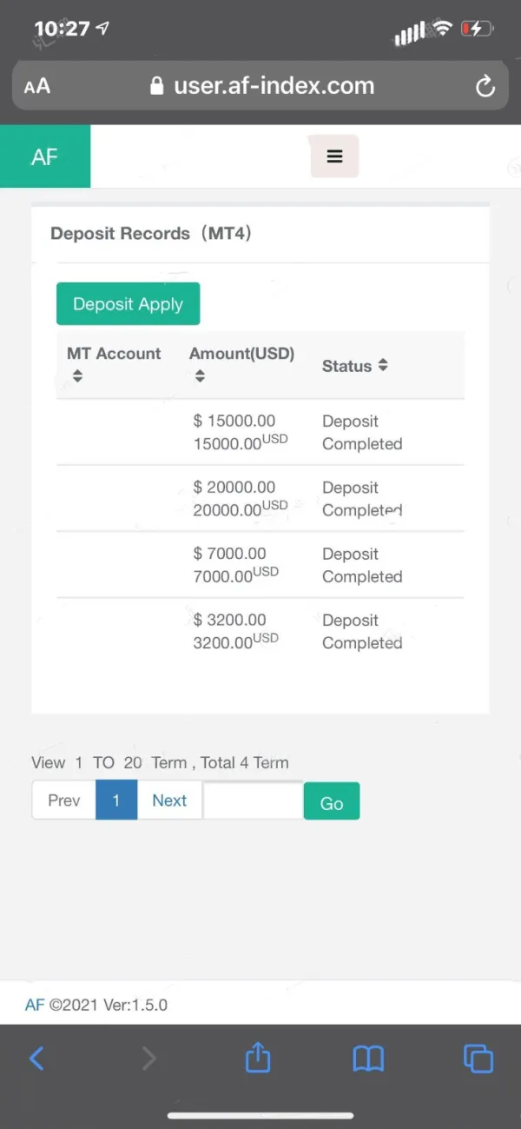Viewport: 521px width, 1129px height.
Task: Sort by Status column arrows
Action: point(383,366)
